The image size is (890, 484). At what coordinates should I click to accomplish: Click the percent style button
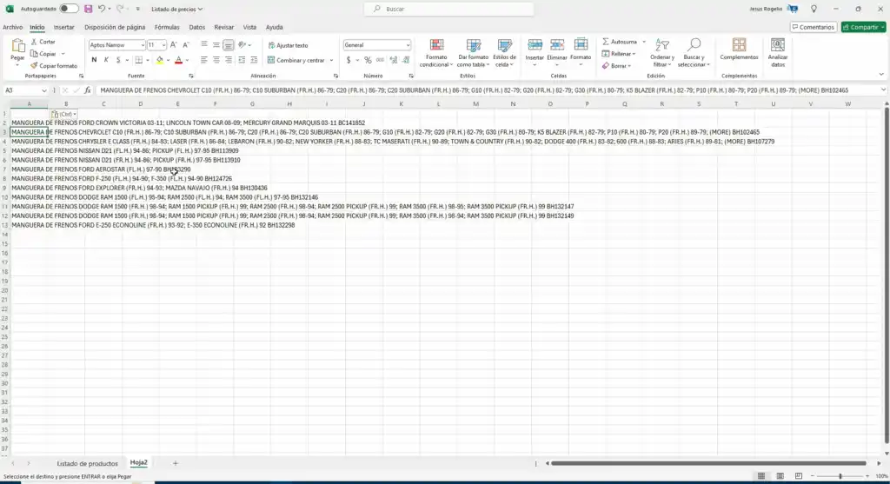coord(368,60)
